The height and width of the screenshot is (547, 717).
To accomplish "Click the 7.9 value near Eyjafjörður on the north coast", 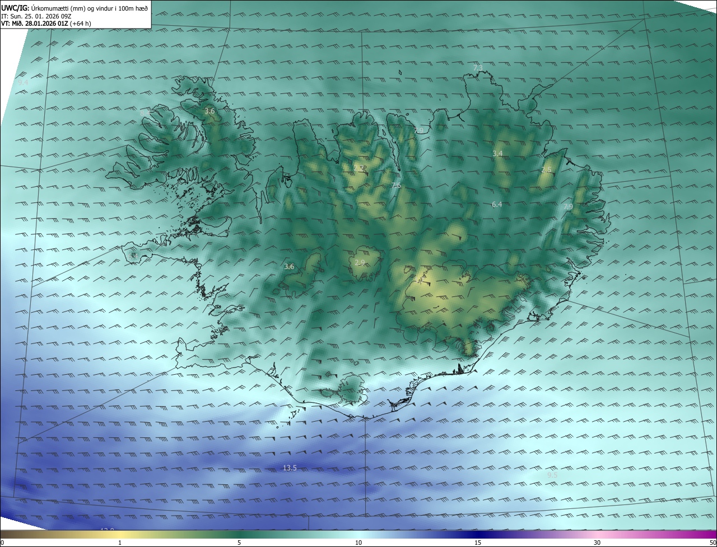I will 419,130.
